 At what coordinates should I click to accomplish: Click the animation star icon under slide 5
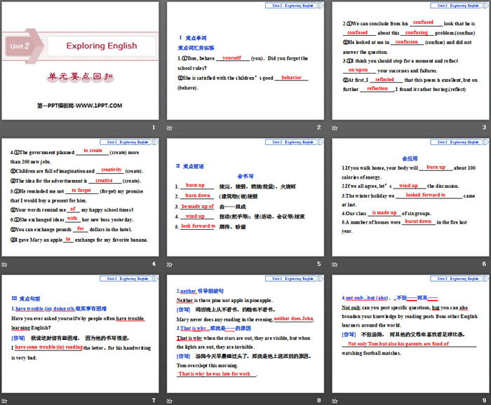[x=170, y=265]
